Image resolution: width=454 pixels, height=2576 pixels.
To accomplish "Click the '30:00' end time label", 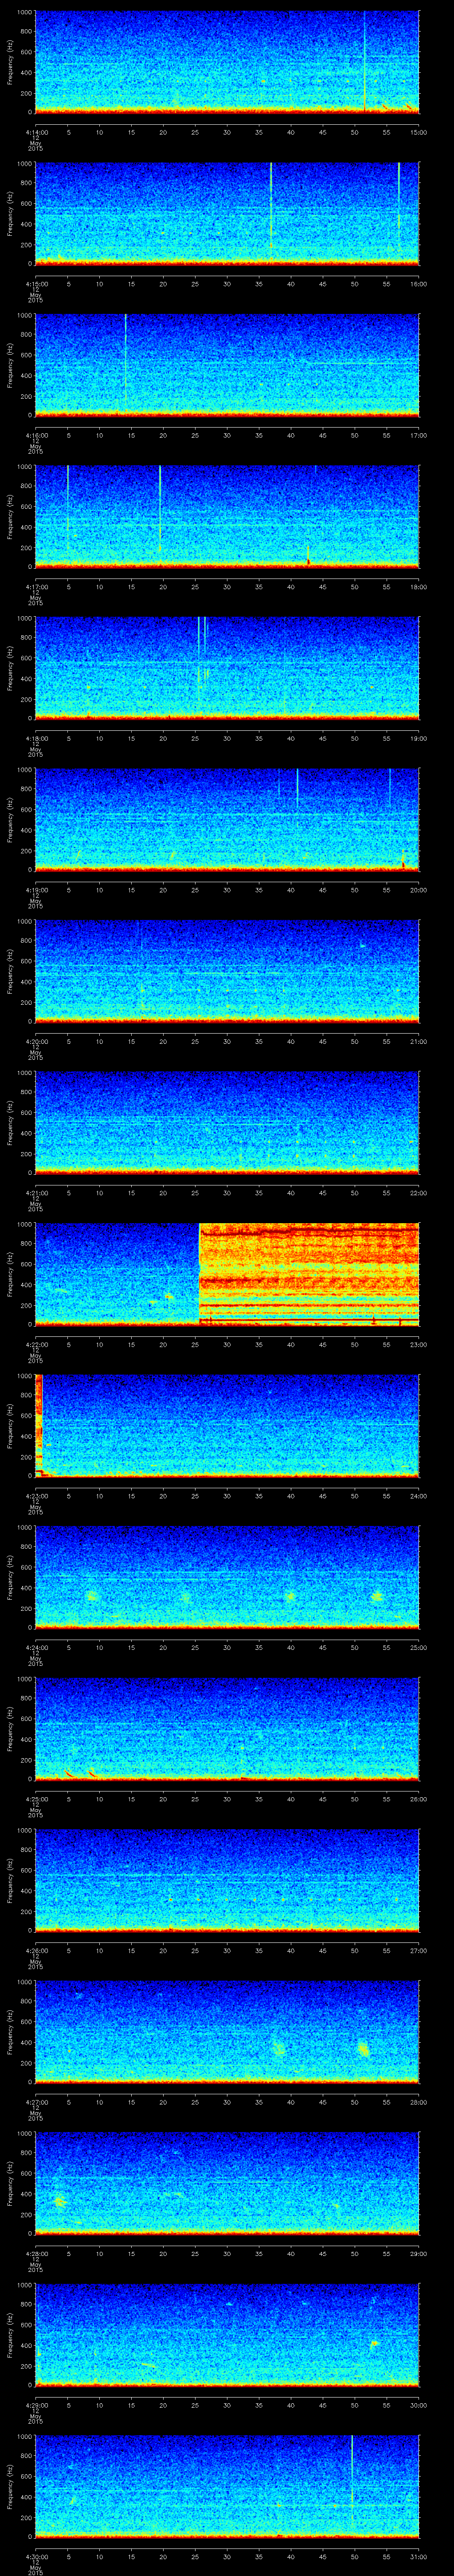I will 418,2405.
